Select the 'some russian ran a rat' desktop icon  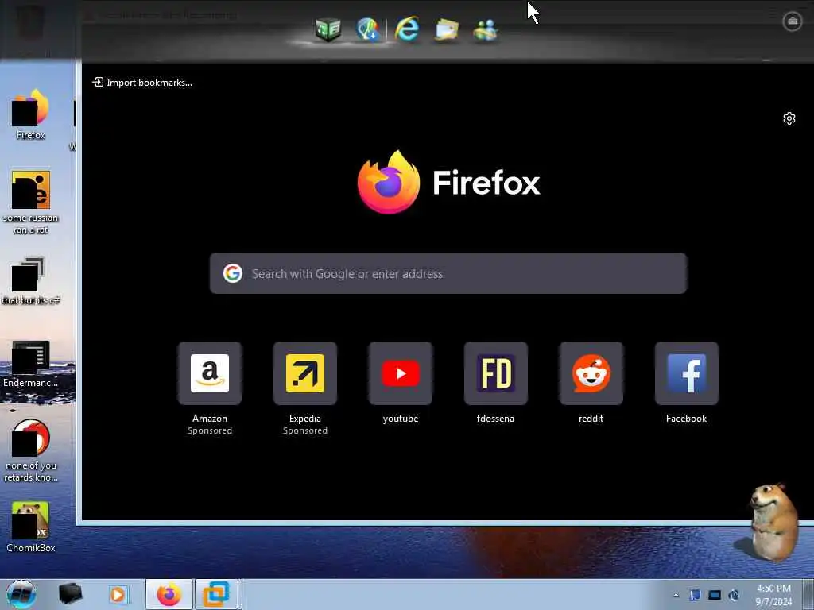tap(31, 203)
